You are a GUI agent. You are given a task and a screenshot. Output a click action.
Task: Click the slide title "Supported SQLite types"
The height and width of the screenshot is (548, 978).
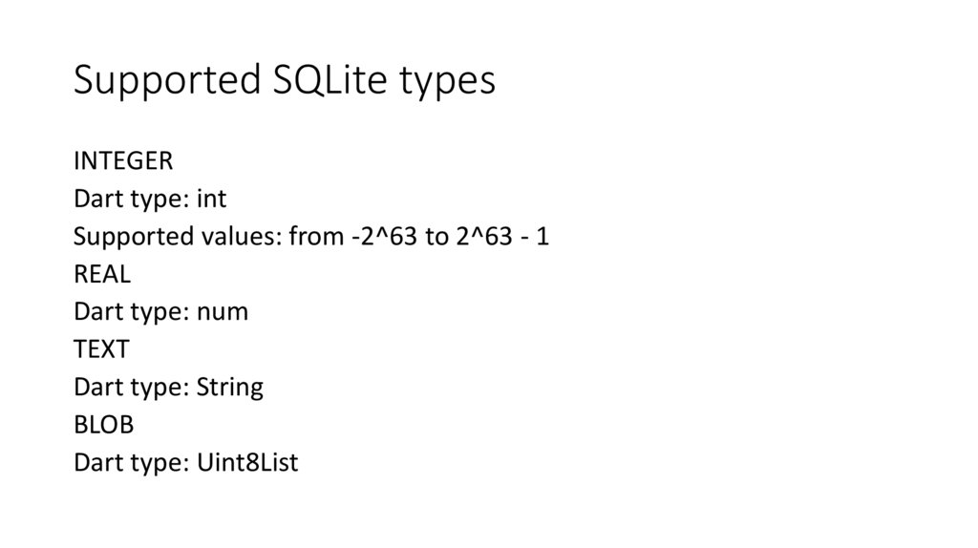point(284,81)
